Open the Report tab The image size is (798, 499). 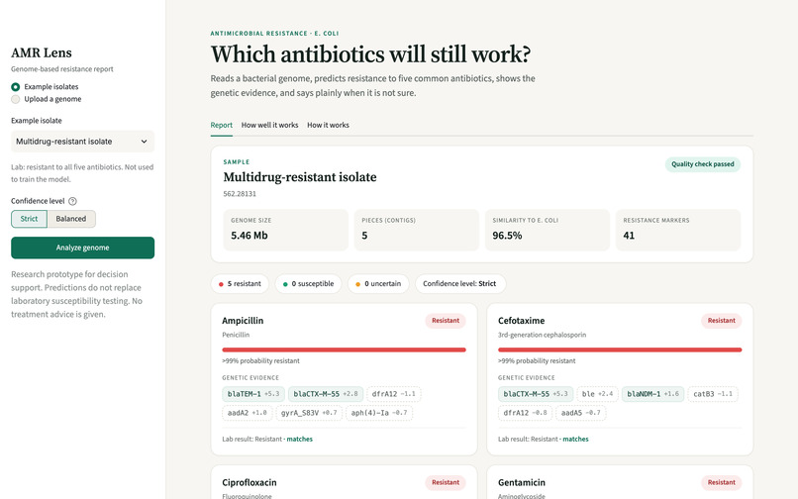point(222,126)
